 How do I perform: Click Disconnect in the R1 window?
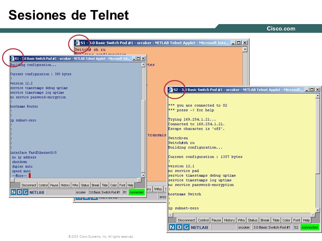29,185
